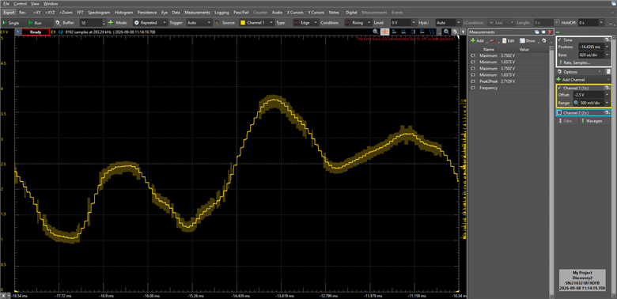Screen dimensions: 617x299
Task: Click the green plus next to the Buffer field
Action: 111,23
